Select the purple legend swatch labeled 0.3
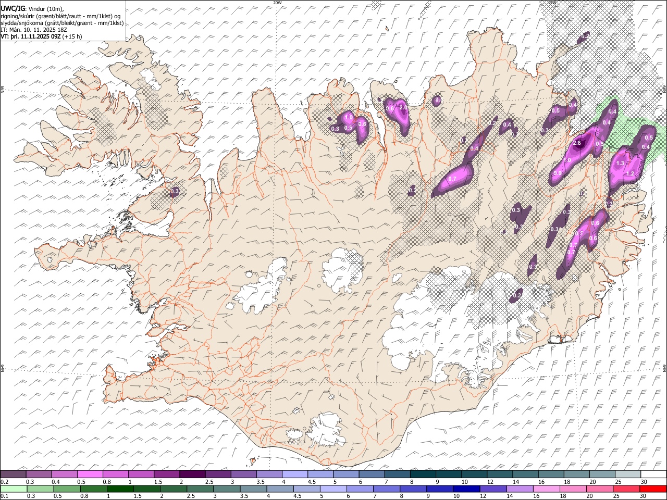Screen dimensions: 667x500 pos(39,474)
